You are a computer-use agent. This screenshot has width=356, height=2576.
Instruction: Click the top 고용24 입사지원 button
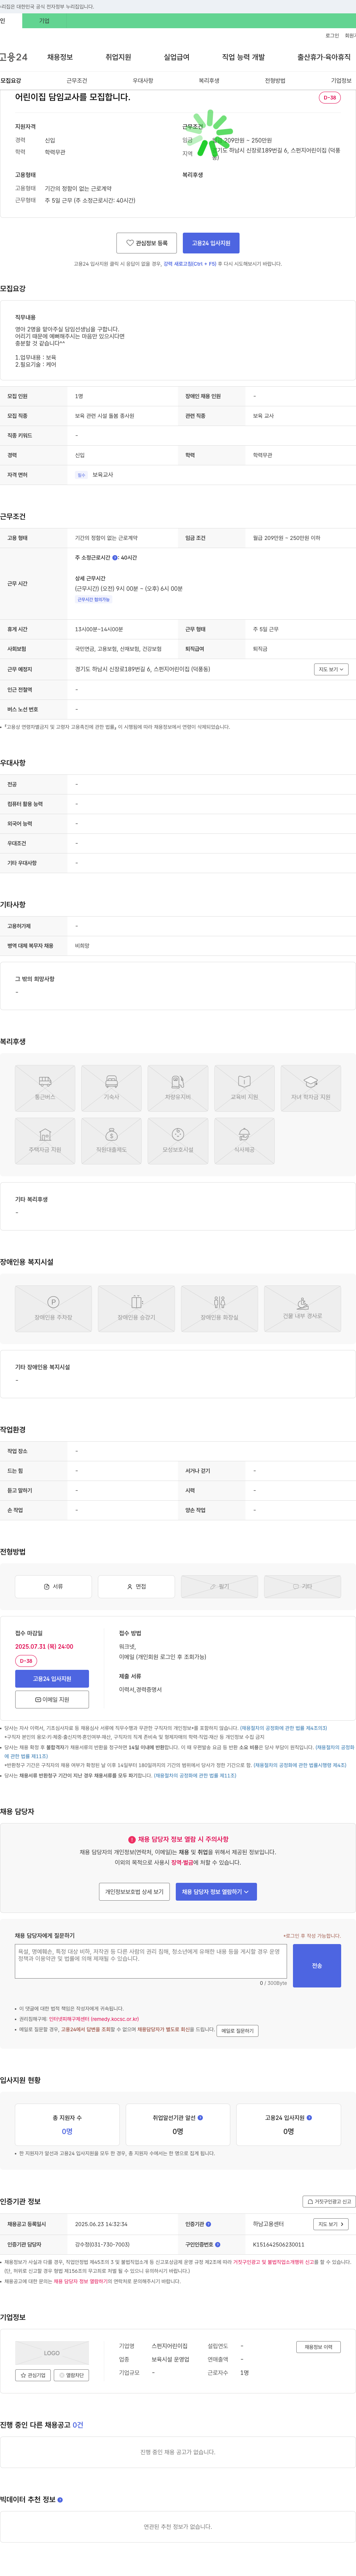(x=211, y=243)
